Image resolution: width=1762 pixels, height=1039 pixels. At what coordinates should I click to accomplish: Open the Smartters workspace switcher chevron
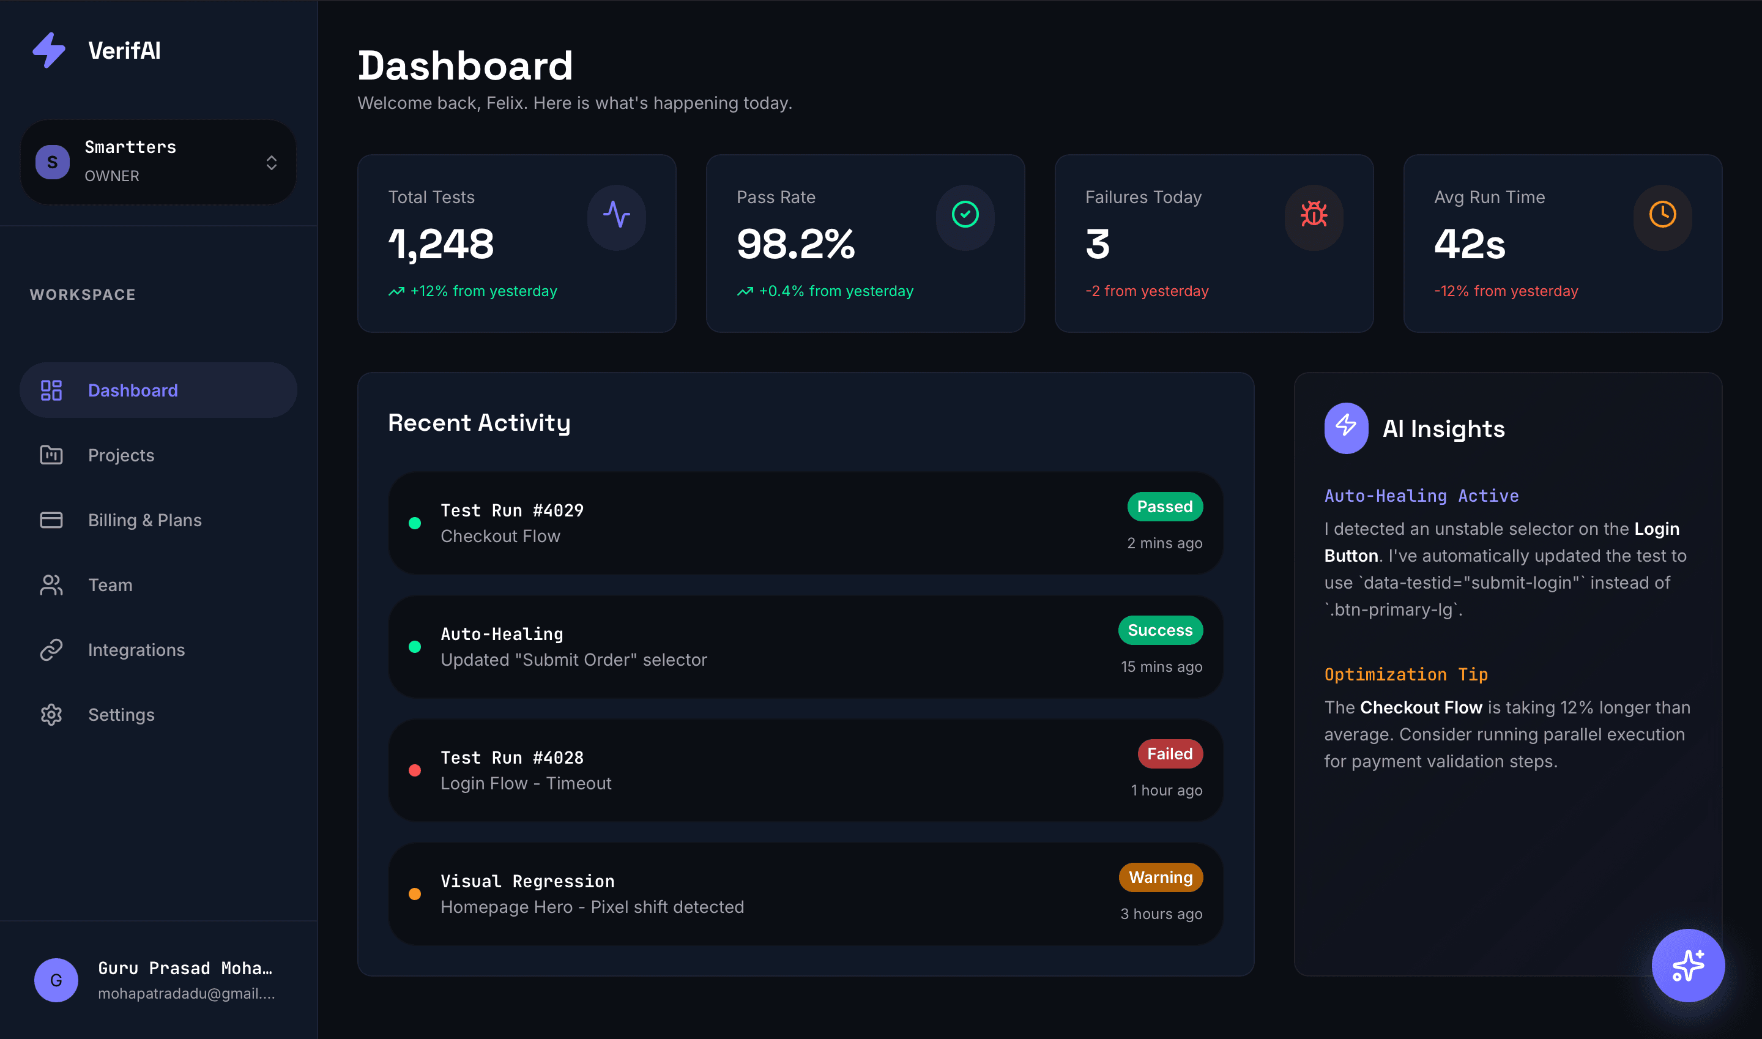tap(272, 162)
